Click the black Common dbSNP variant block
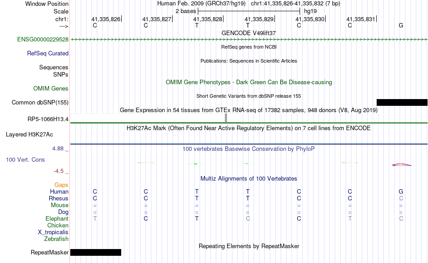428x263 pixels. (x=402, y=102)
